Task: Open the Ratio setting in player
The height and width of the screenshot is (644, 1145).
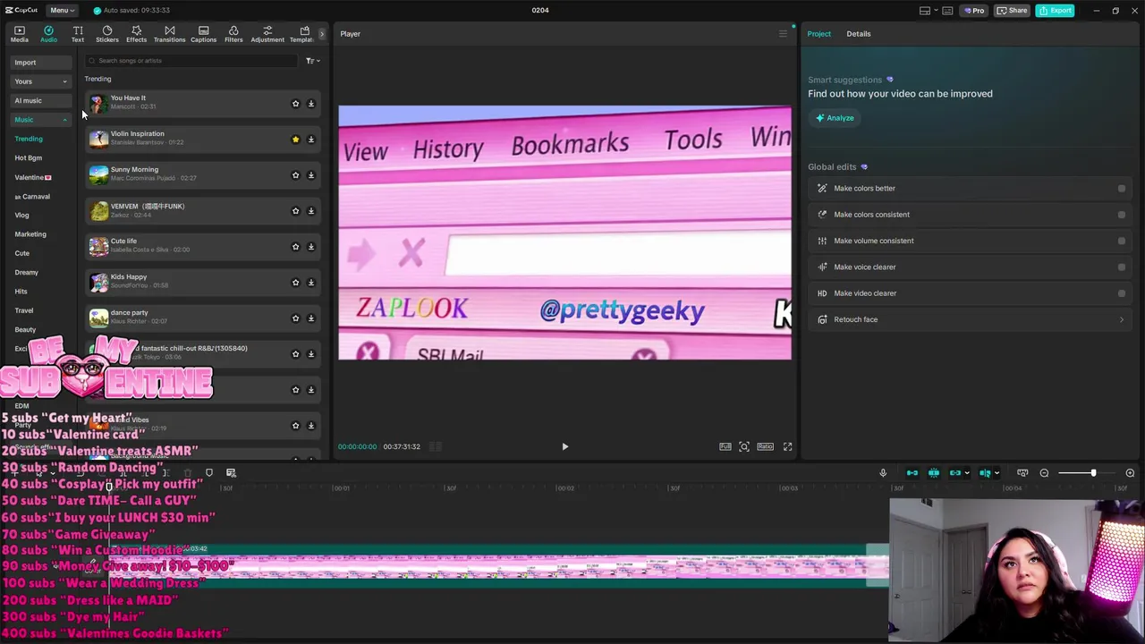Action: [x=765, y=446]
